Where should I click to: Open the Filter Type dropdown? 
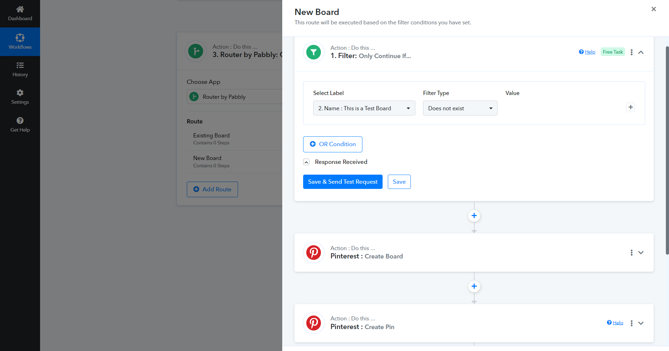tap(460, 108)
